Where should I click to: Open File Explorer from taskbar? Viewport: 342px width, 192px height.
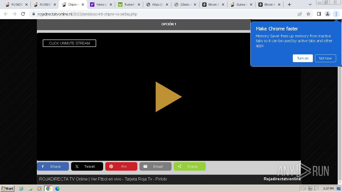30,189
